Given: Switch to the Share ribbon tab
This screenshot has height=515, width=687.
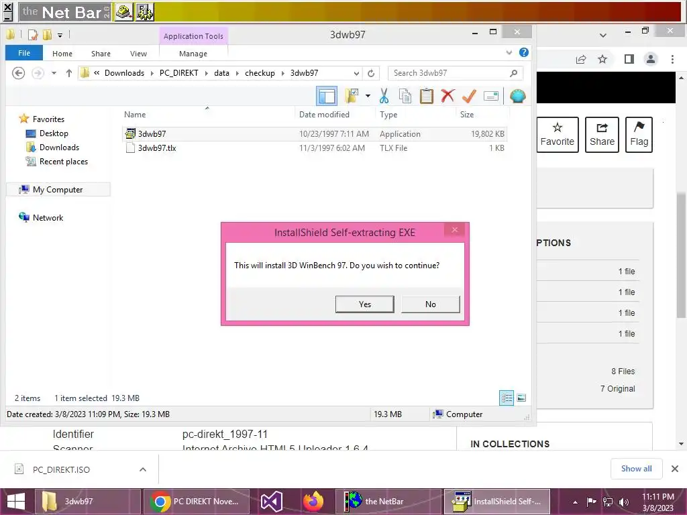Looking at the screenshot, I should (x=101, y=54).
